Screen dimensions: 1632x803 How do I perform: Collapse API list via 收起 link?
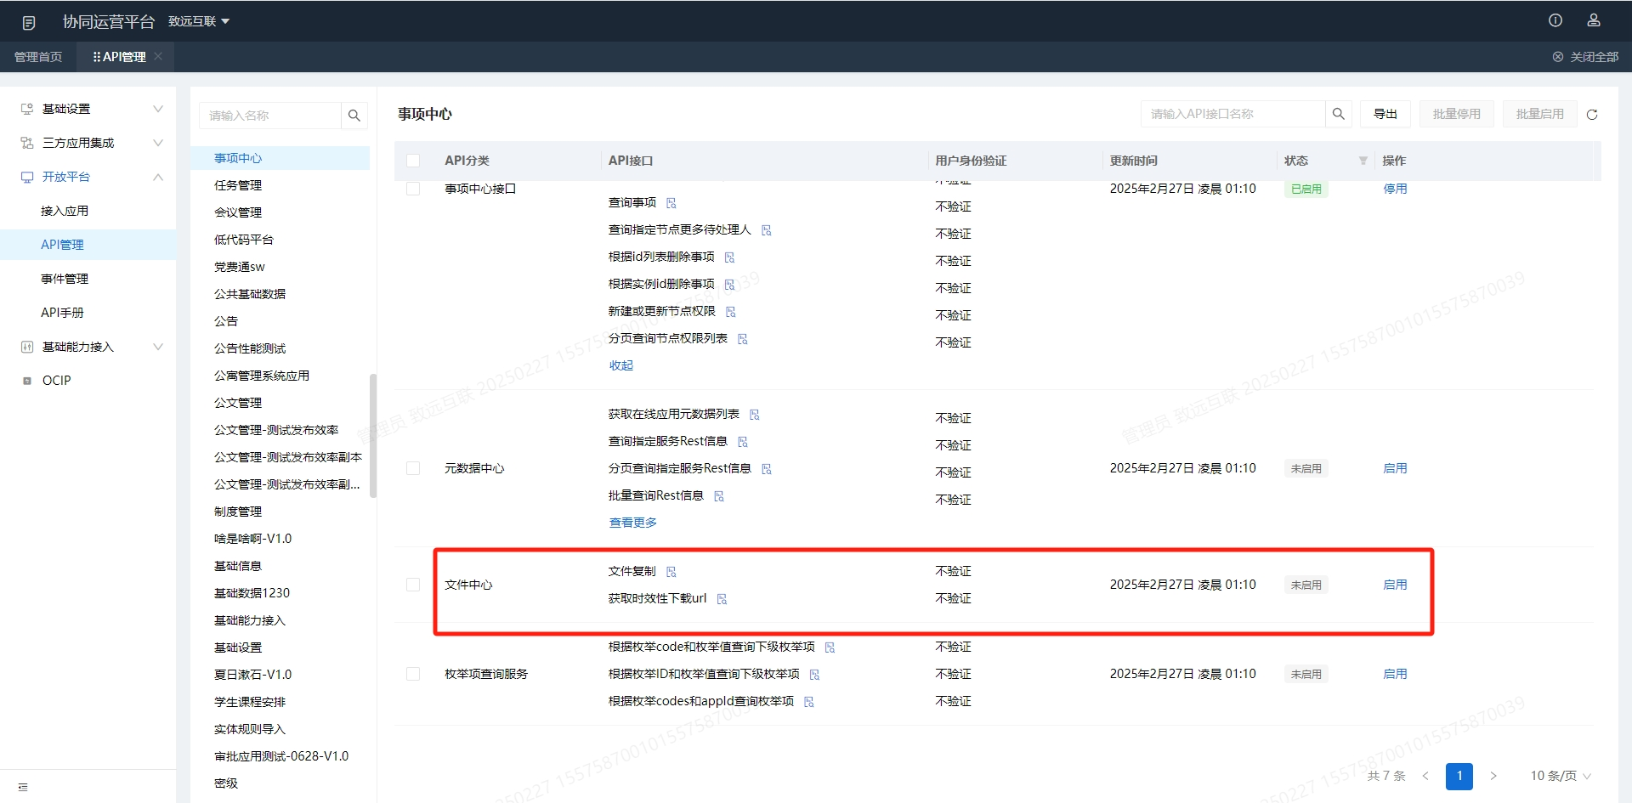click(x=621, y=365)
